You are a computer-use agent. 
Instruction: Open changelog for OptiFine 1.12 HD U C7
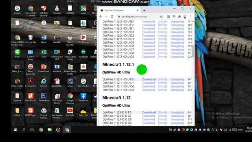pos(177,116)
